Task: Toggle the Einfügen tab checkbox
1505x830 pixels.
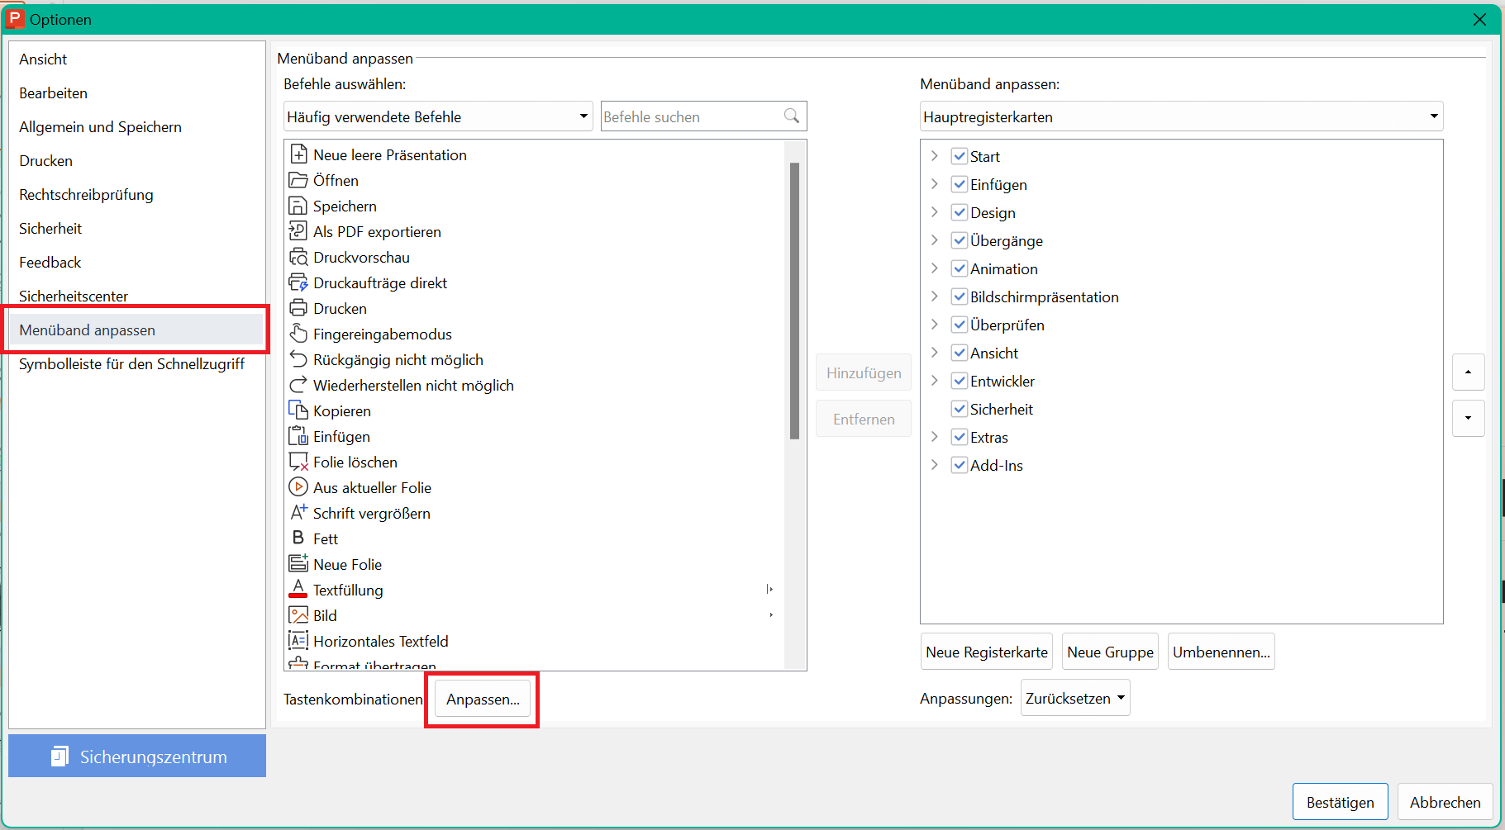Action: (960, 185)
